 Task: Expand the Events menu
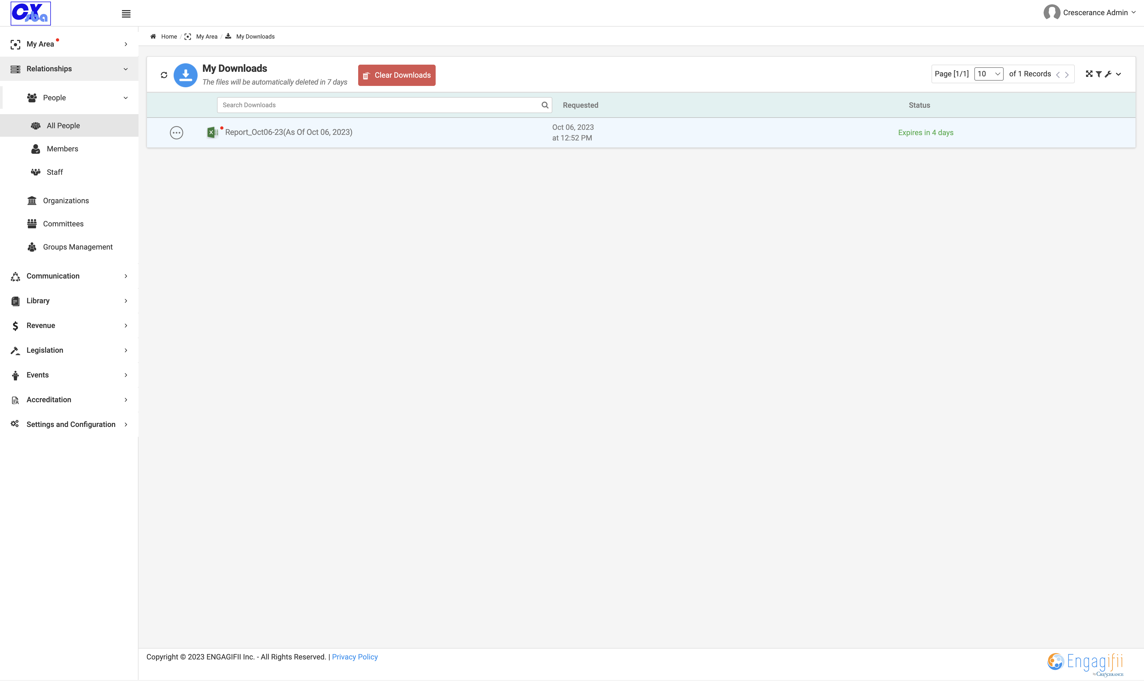click(69, 375)
